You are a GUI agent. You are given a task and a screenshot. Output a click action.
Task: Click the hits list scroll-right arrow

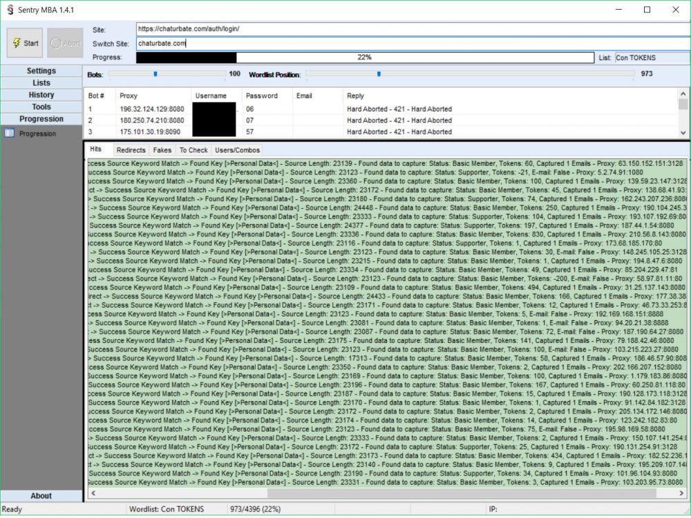[x=682, y=493]
